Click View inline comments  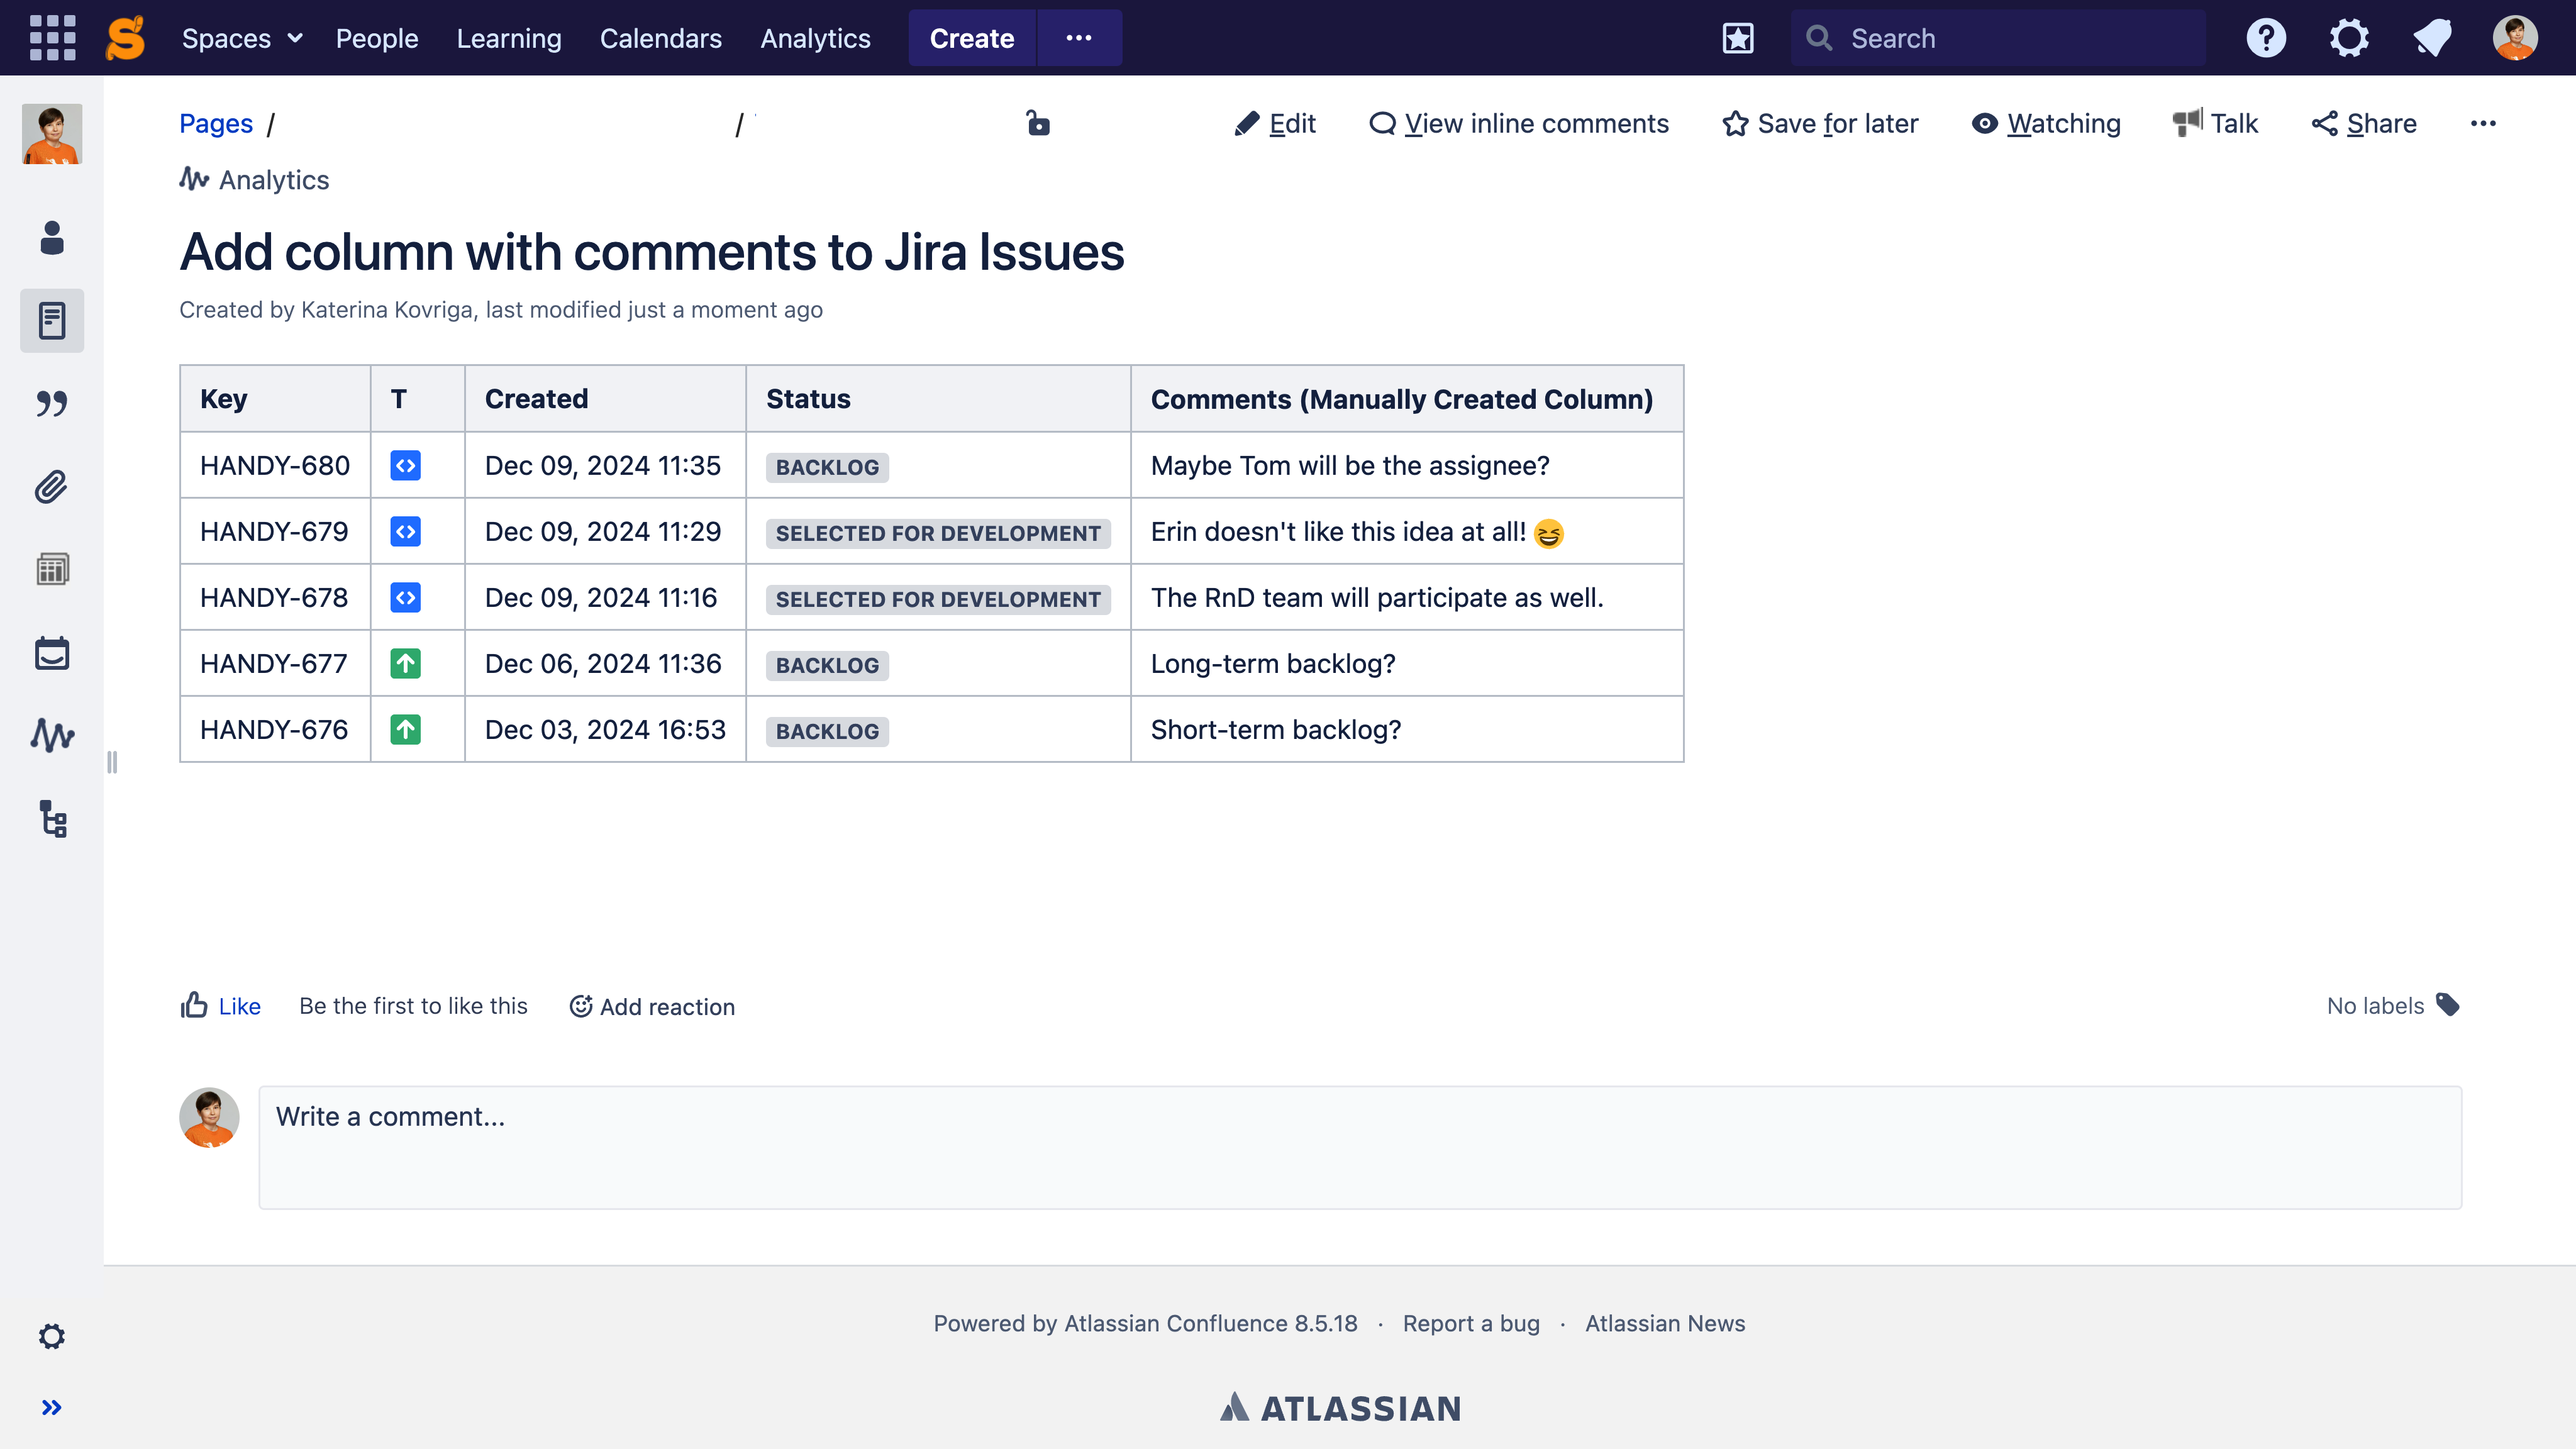(x=1518, y=124)
